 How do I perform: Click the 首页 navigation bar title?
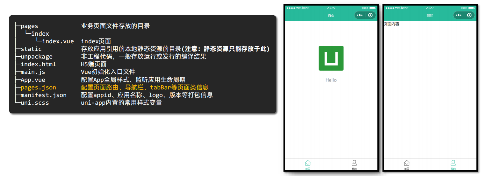coord(331,15)
